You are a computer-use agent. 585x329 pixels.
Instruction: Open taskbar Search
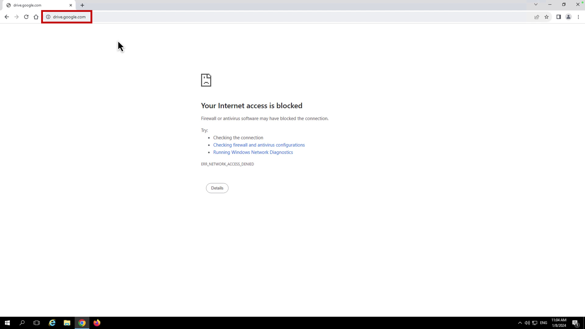point(22,323)
